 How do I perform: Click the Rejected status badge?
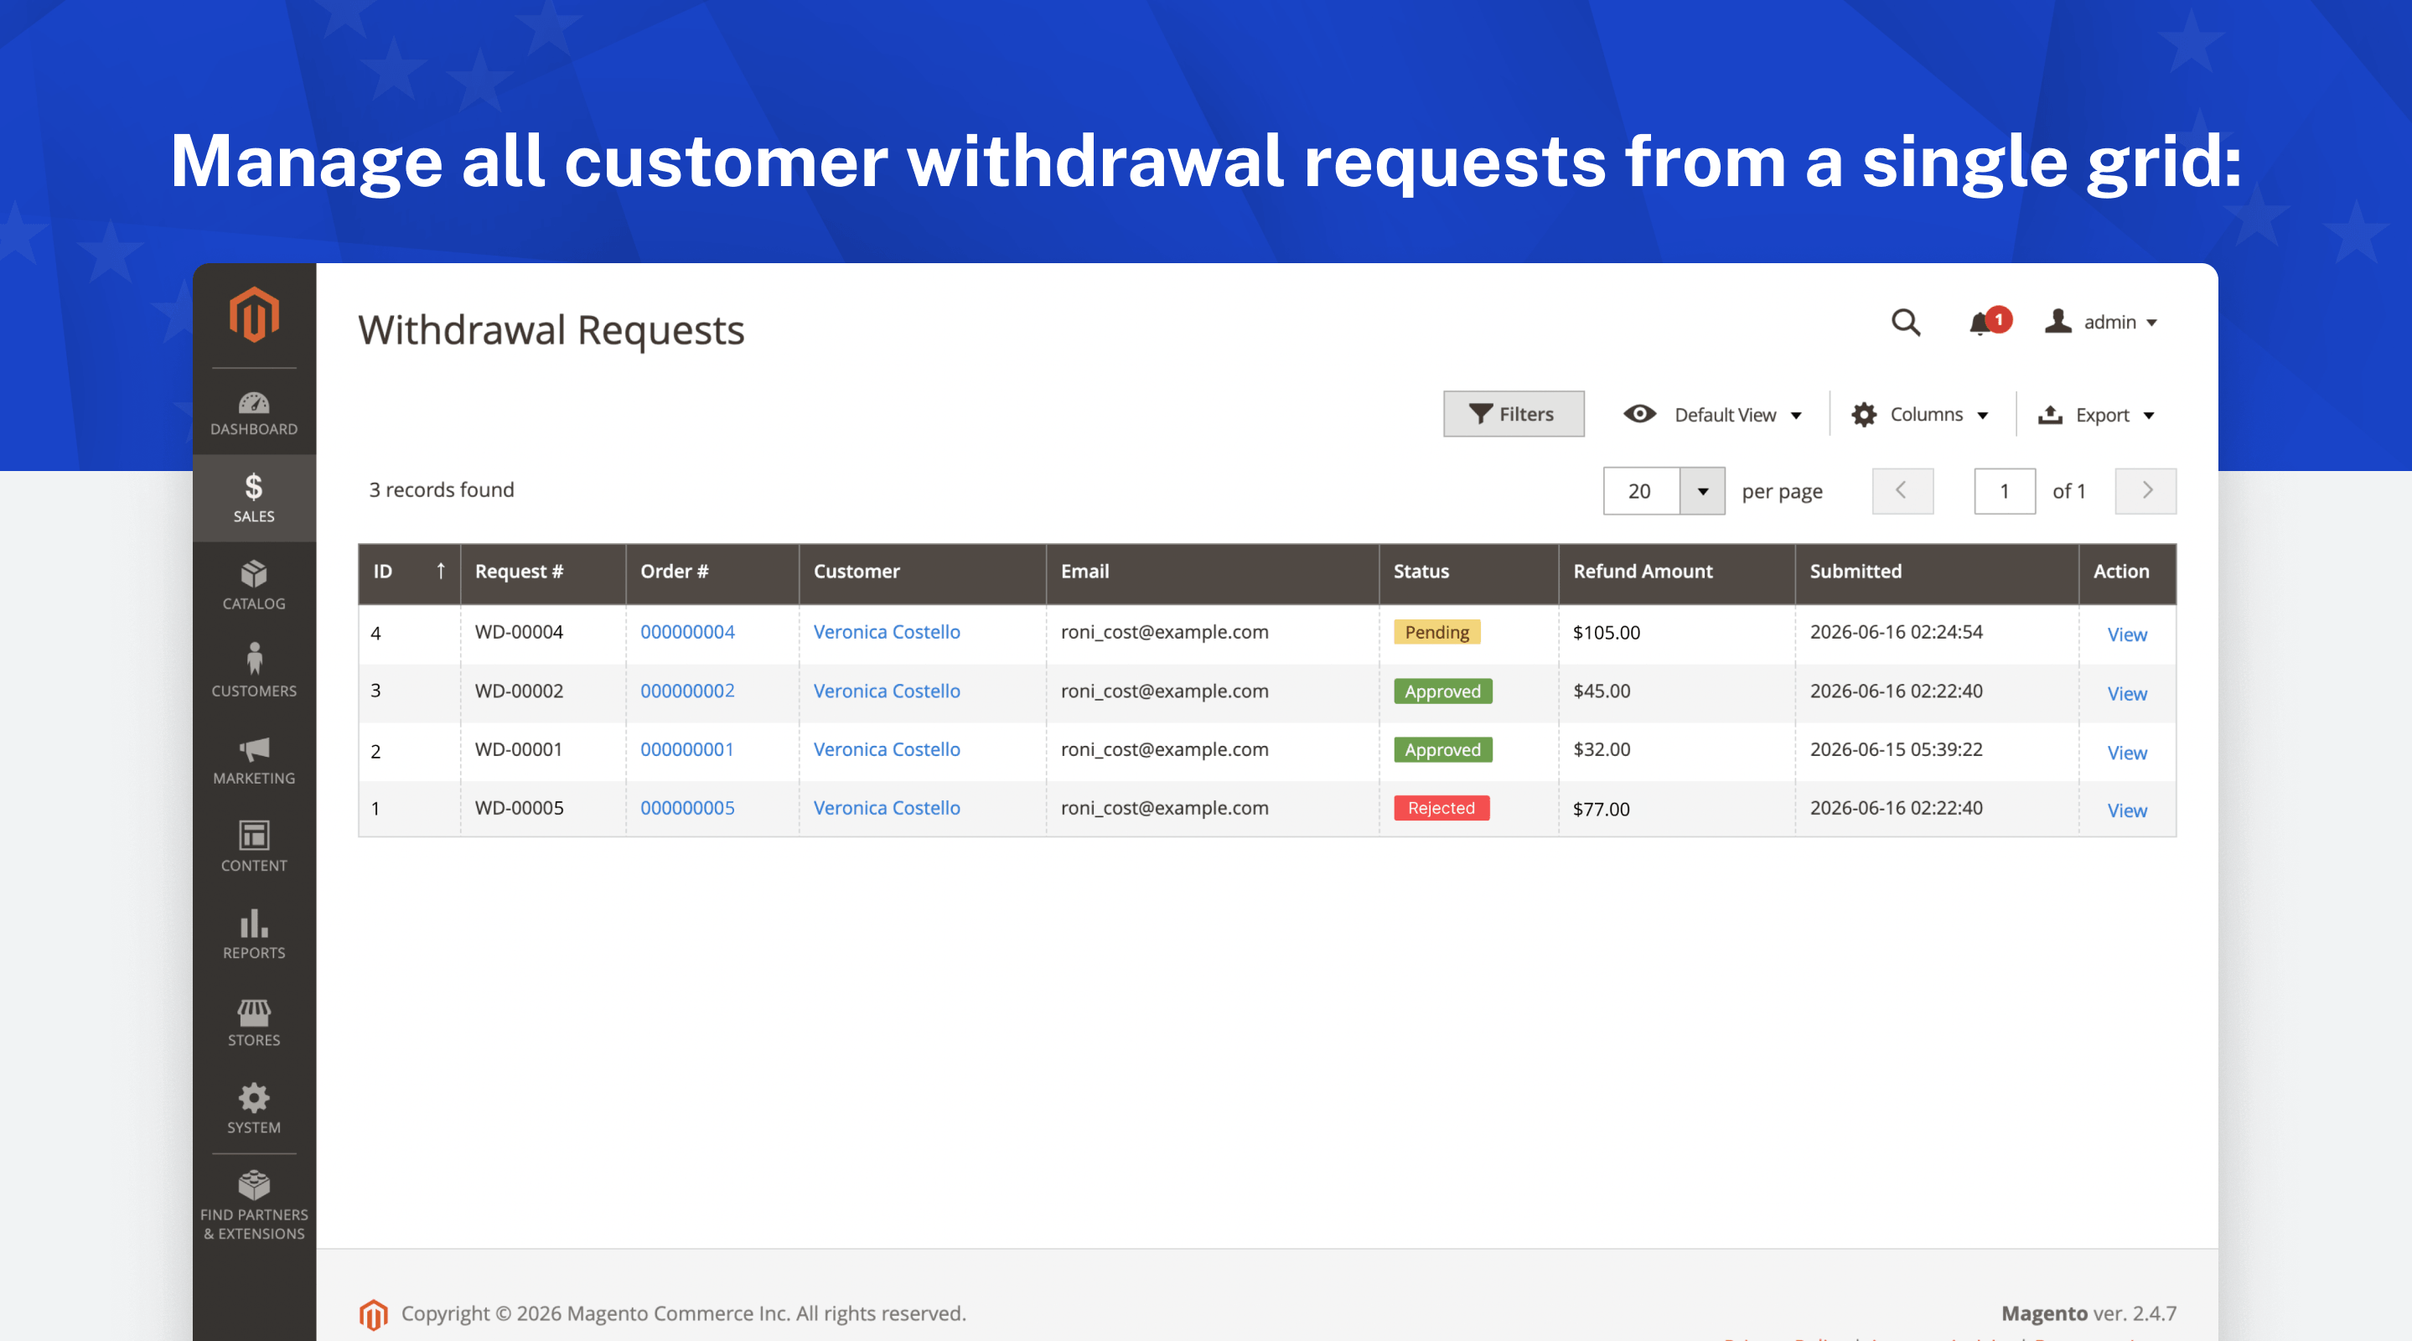1441,808
